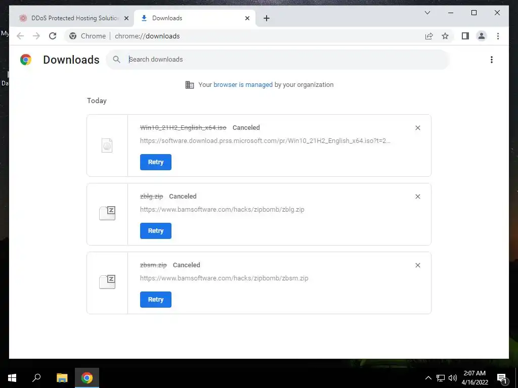Reload the downloads page
The height and width of the screenshot is (388, 518).
coord(53,36)
